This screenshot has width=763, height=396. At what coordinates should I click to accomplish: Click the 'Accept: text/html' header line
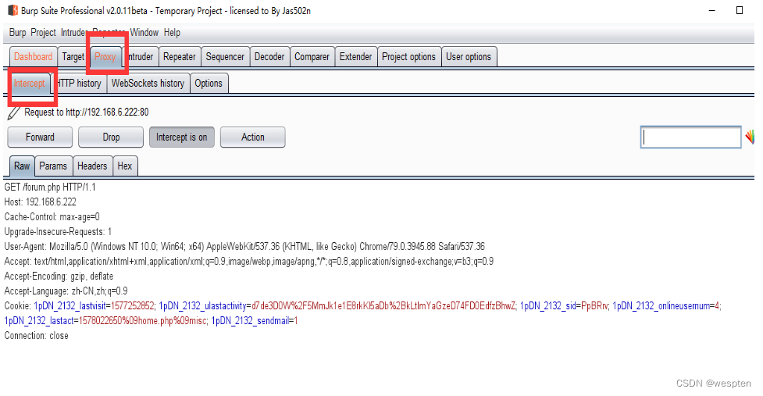coord(248,261)
